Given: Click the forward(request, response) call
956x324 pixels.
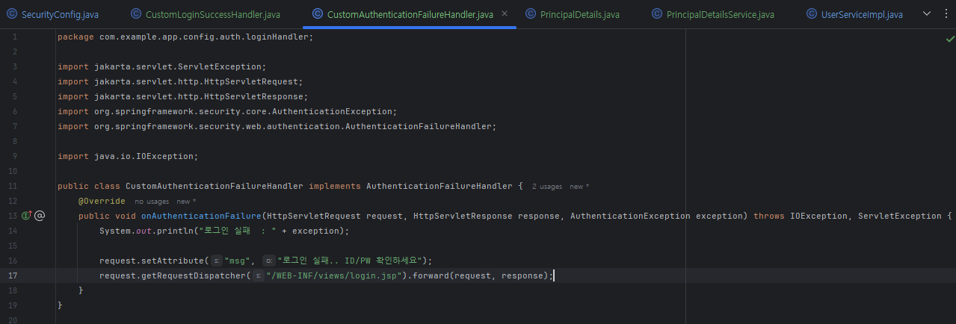Looking at the screenshot, I should click(x=482, y=275).
